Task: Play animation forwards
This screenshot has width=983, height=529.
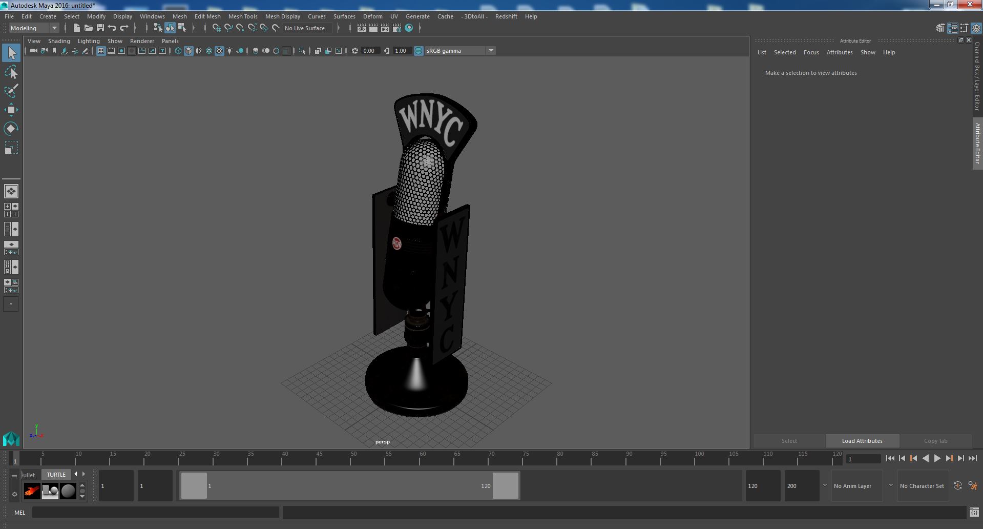Action: point(937,459)
